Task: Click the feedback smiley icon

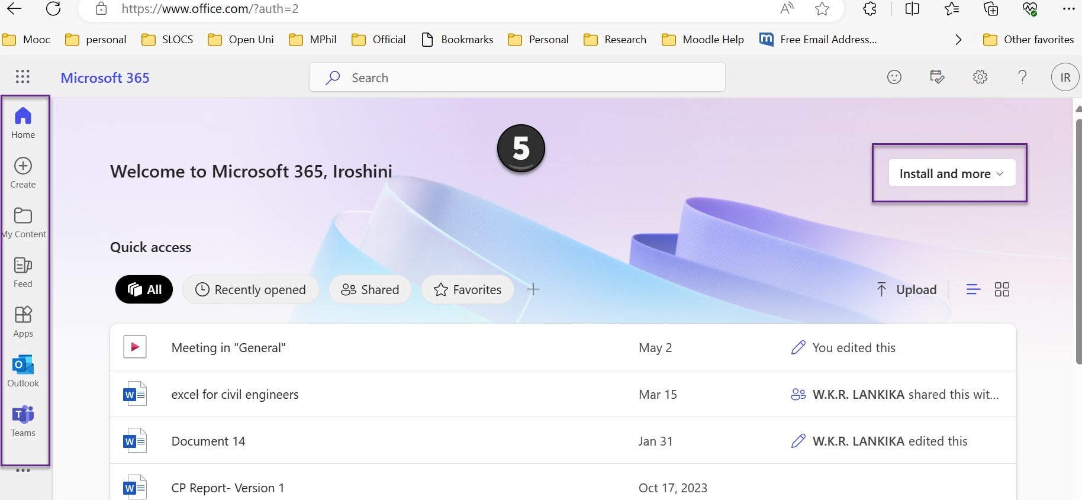Action: coord(894,77)
